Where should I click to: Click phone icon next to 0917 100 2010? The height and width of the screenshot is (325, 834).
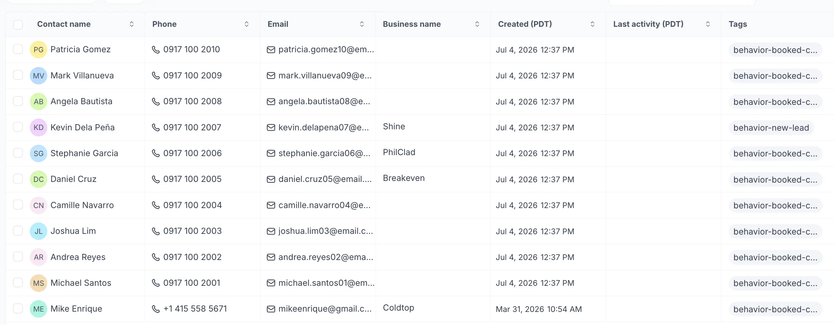tap(156, 50)
